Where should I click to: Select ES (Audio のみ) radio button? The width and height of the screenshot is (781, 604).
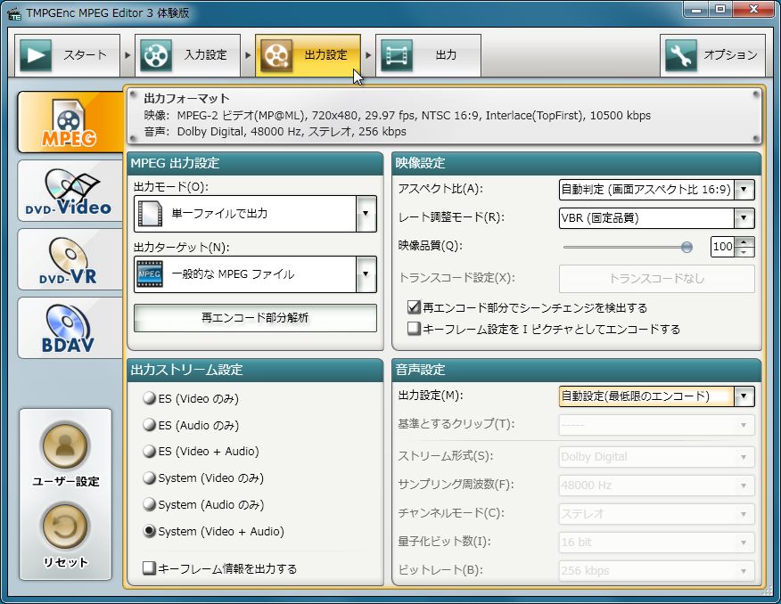(150, 425)
